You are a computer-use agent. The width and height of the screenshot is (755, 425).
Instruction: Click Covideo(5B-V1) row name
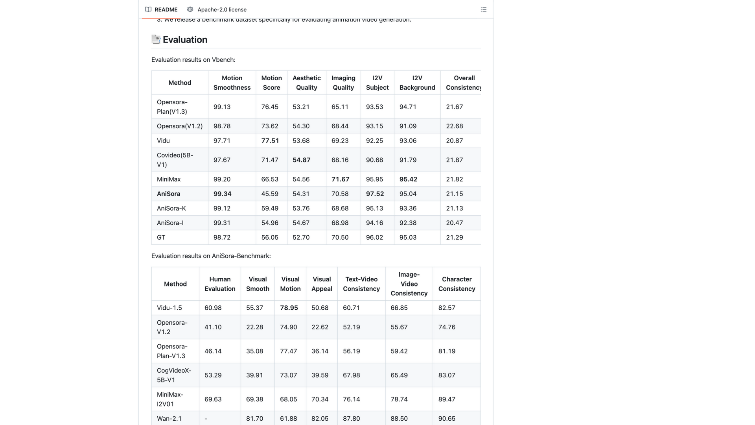tap(175, 160)
